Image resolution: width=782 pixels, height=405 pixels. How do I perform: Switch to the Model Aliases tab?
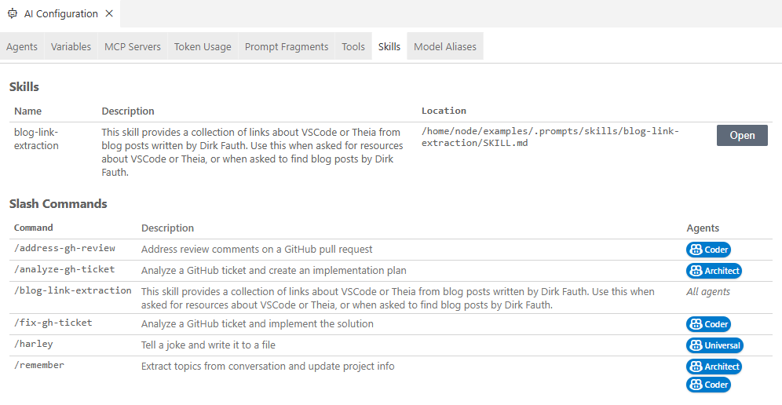coord(445,47)
